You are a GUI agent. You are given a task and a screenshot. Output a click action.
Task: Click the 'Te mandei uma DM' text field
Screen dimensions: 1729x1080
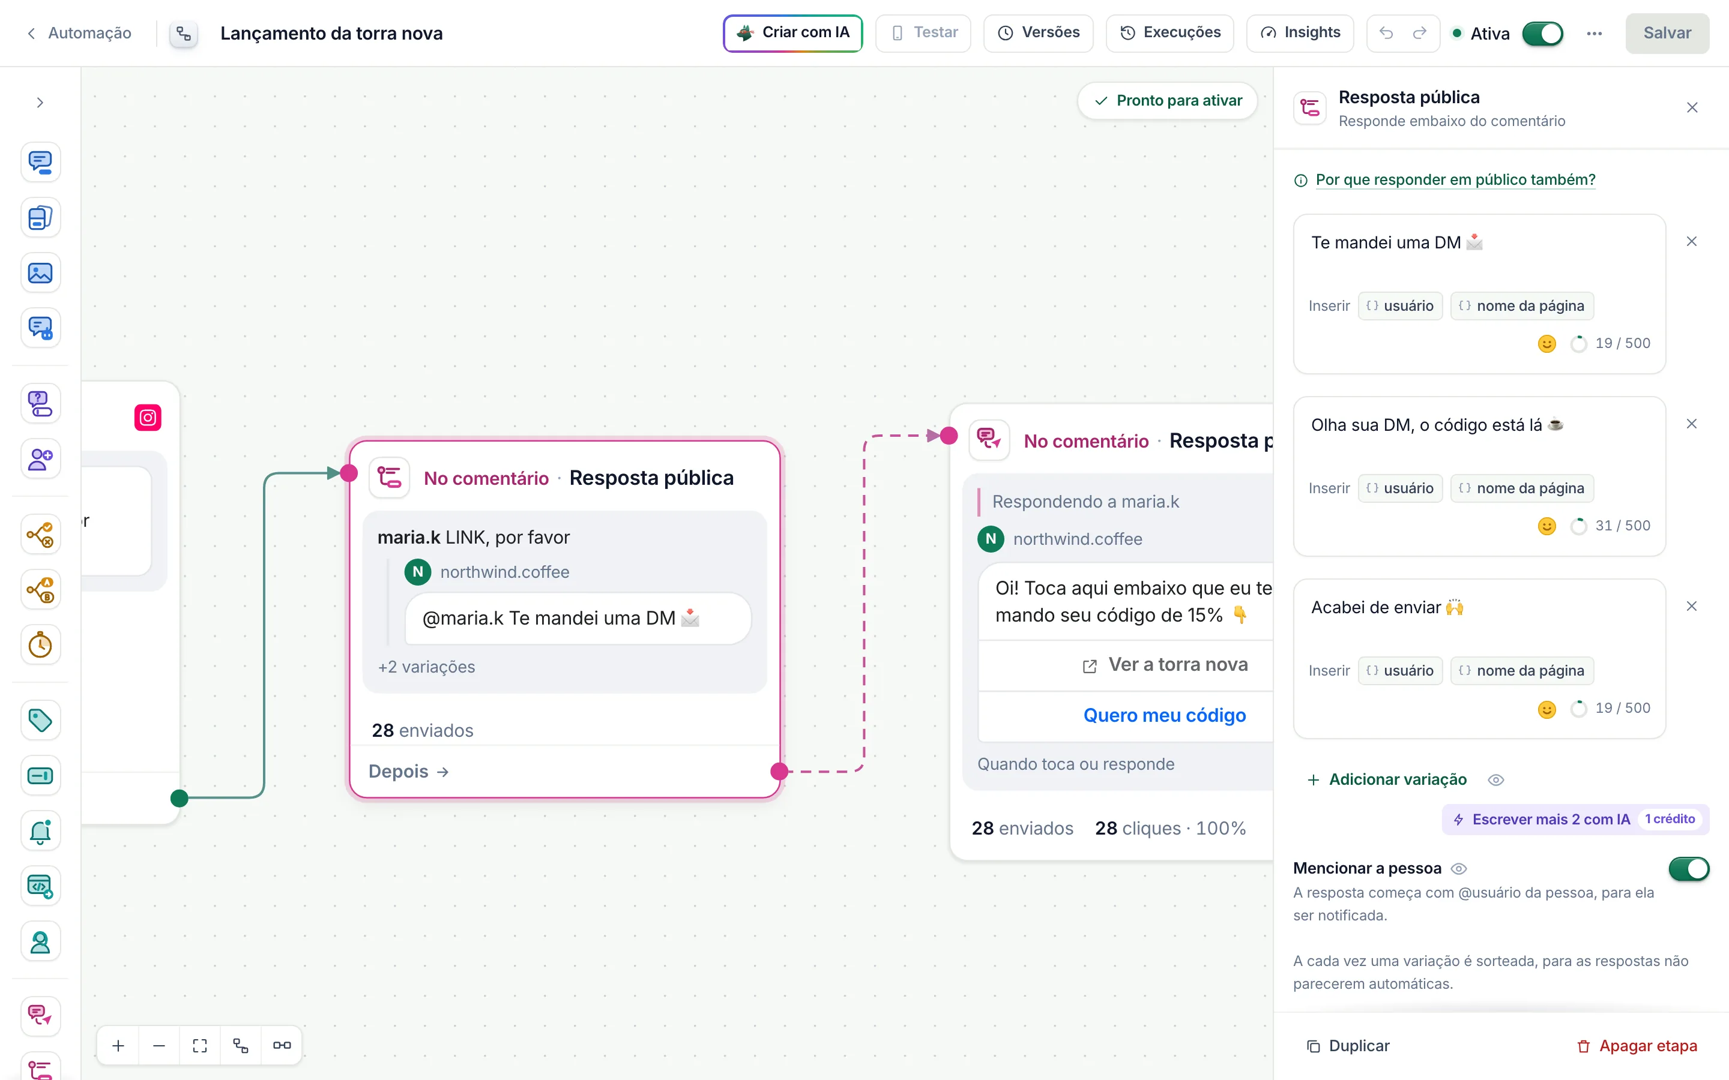[1479, 243]
